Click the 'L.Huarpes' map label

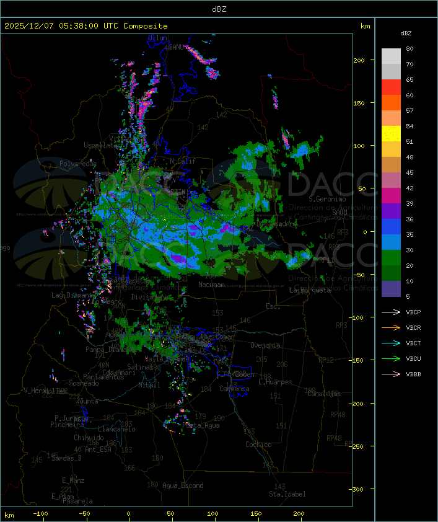tap(275, 382)
